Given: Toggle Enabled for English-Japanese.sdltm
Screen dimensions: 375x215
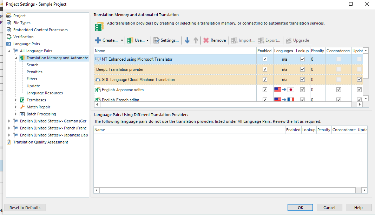Looking at the screenshot, I should [265, 89].
